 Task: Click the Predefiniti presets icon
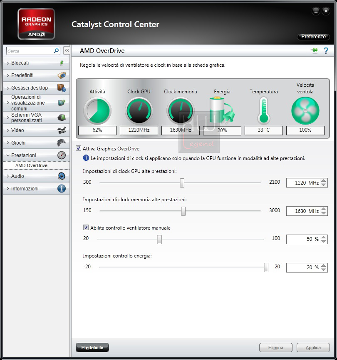click(62, 75)
